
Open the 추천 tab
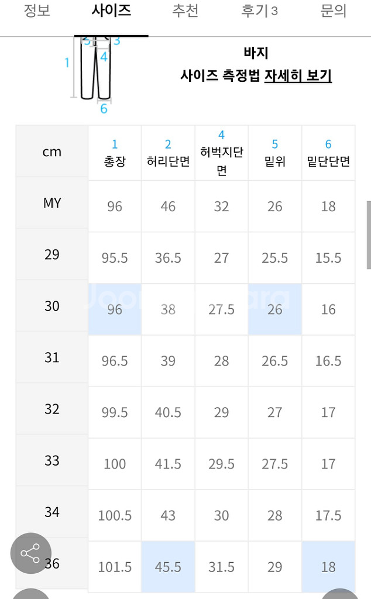pos(185,11)
